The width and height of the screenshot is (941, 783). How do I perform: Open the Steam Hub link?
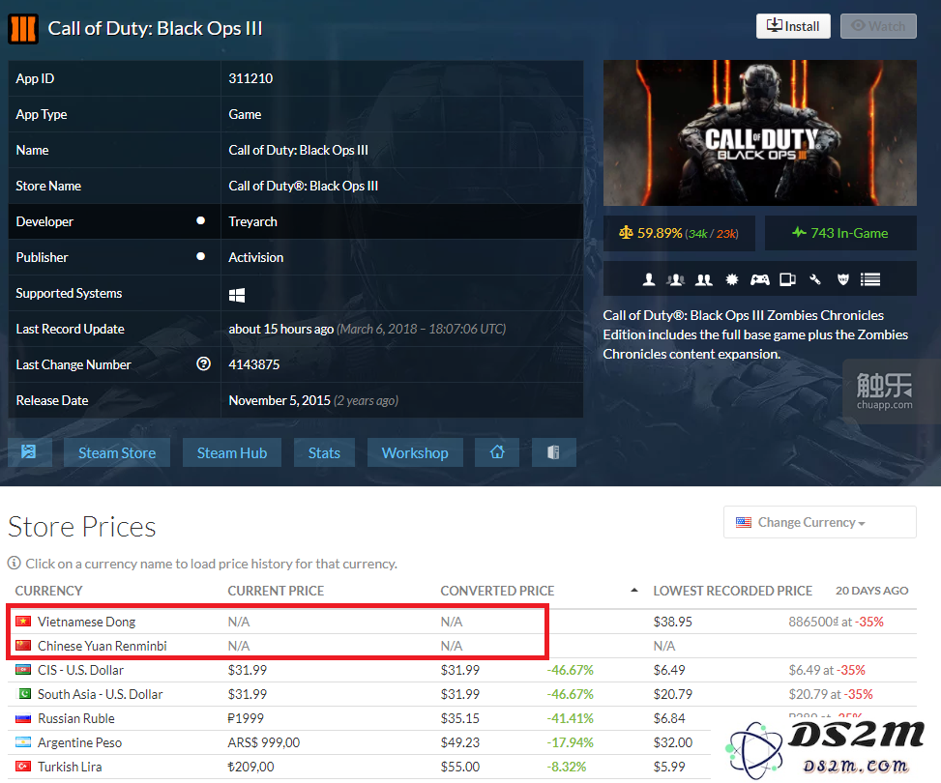232,452
